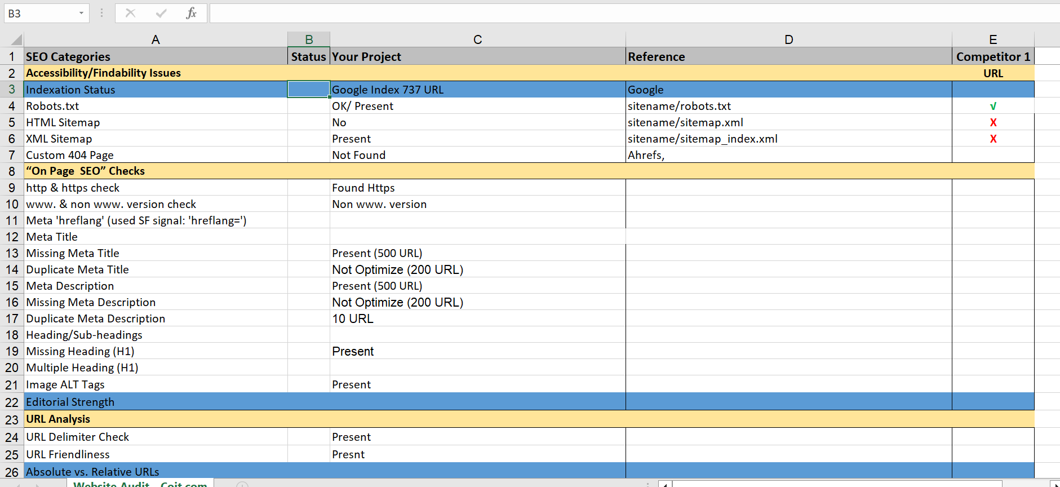
Task: Expand the Name Box dropdown arrow
Action: [81, 13]
